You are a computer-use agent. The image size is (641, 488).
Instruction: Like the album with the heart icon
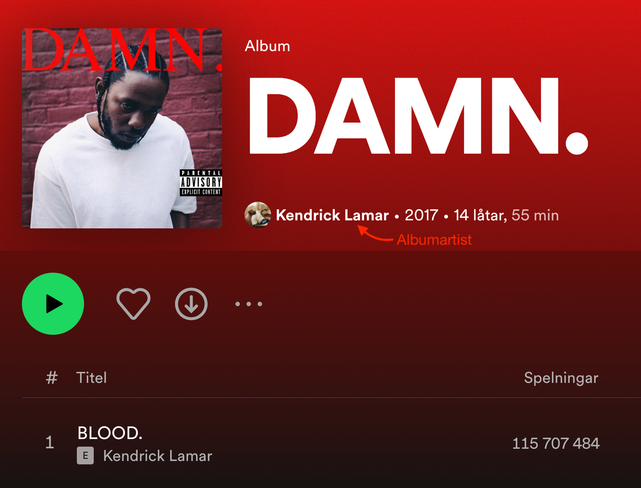coord(133,304)
